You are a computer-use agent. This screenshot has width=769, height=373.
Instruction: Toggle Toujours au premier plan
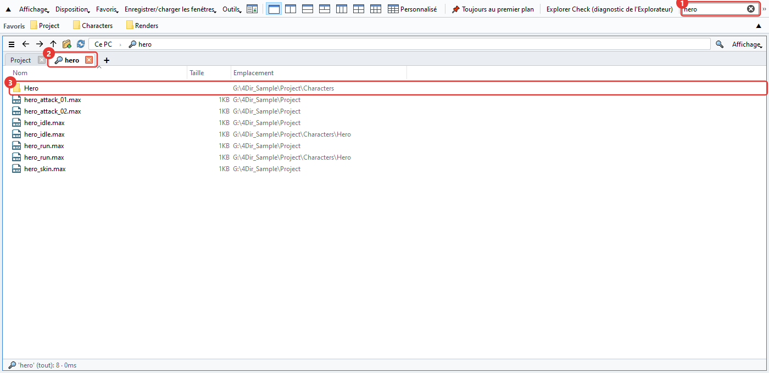(x=493, y=9)
